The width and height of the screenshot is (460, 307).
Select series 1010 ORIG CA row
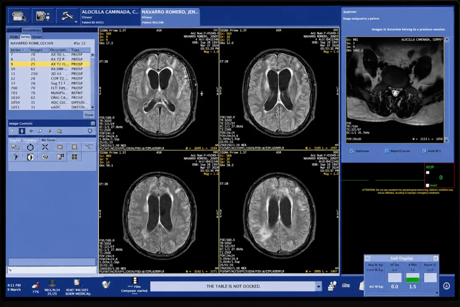tap(50, 98)
